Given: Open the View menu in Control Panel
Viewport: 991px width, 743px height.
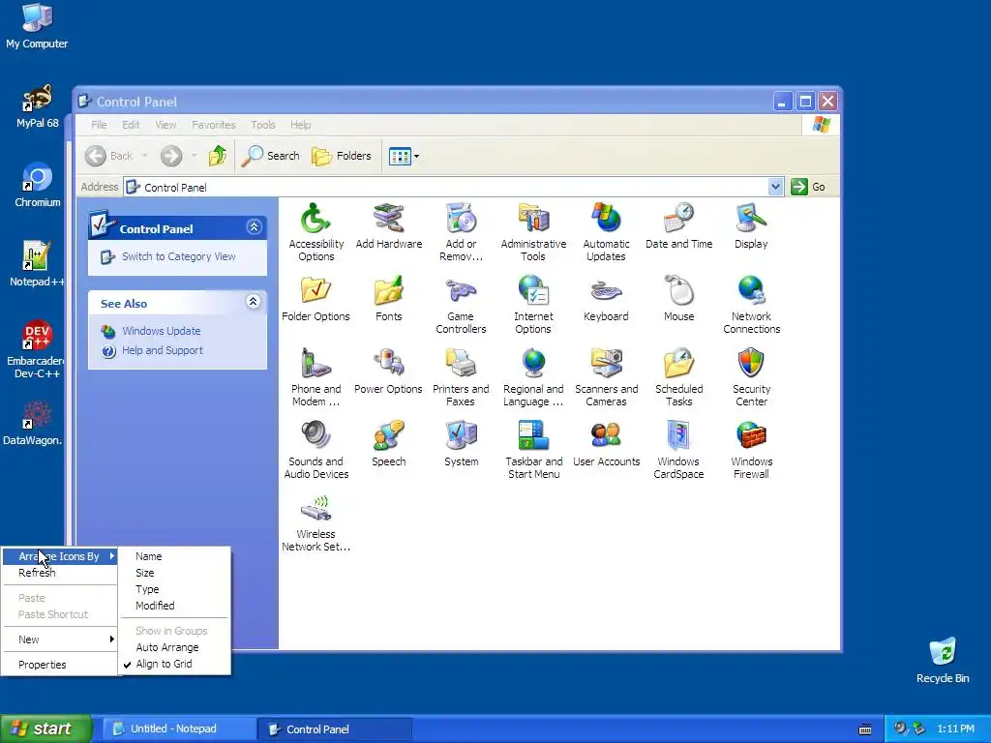Looking at the screenshot, I should [x=165, y=125].
